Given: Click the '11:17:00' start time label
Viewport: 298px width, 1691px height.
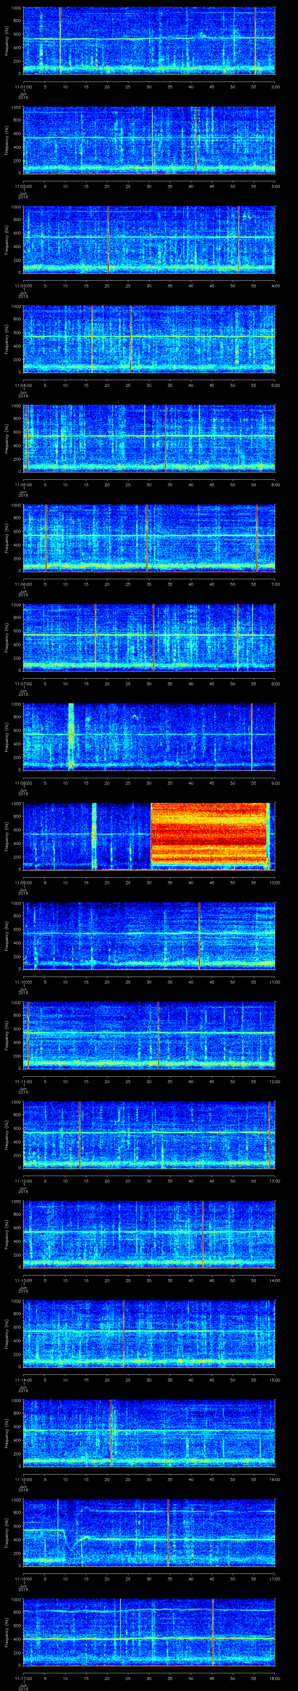Looking at the screenshot, I should pyautogui.click(x=23, y=1678).
